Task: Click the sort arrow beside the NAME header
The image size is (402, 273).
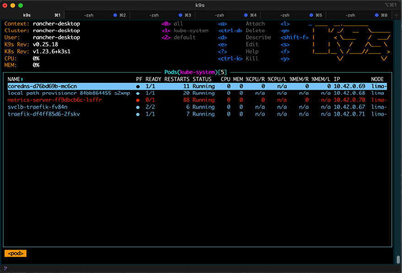Action: (x=22, y=80)
